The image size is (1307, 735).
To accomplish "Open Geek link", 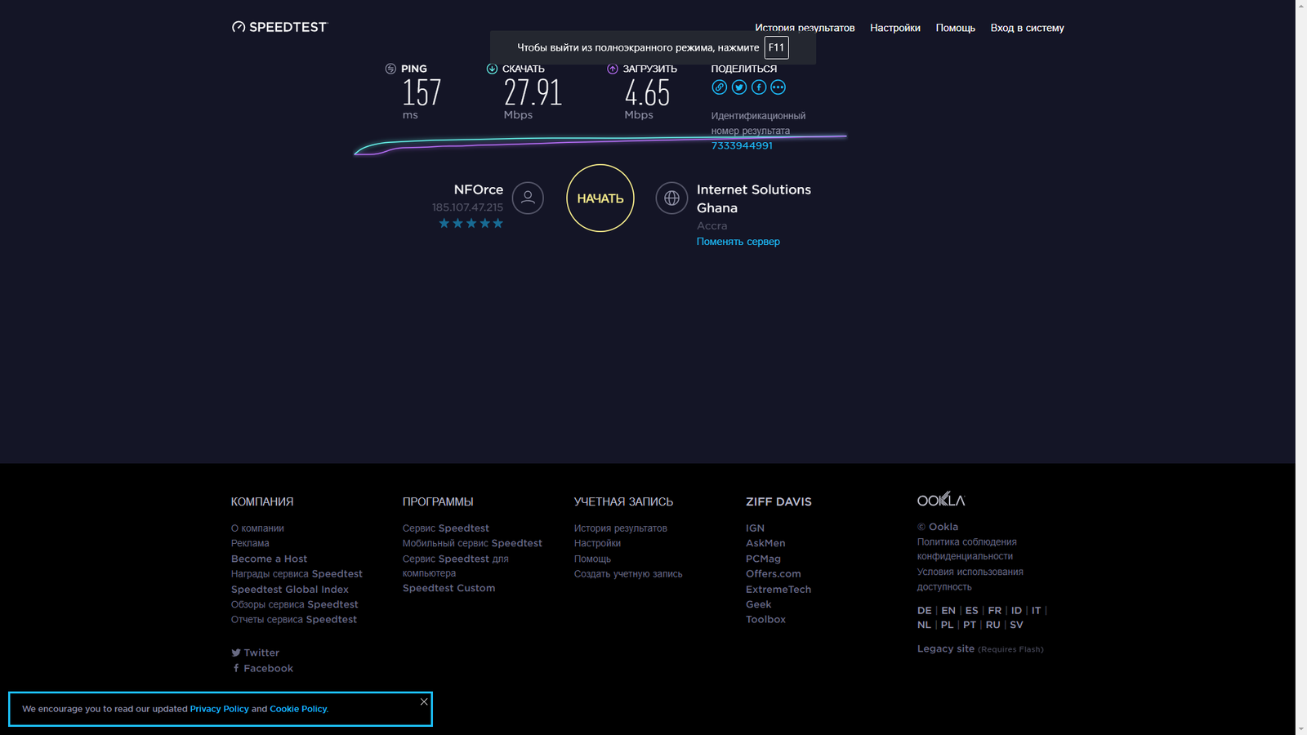I will click(758, 604).
